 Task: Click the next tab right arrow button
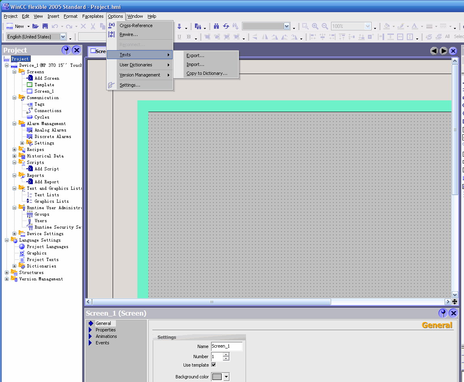pyautogui.click(x=444, y=51)
